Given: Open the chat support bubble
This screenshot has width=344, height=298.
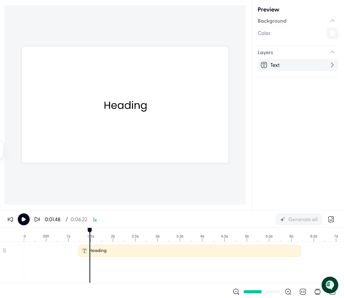Looking at the screenshot, I should 330,285.
